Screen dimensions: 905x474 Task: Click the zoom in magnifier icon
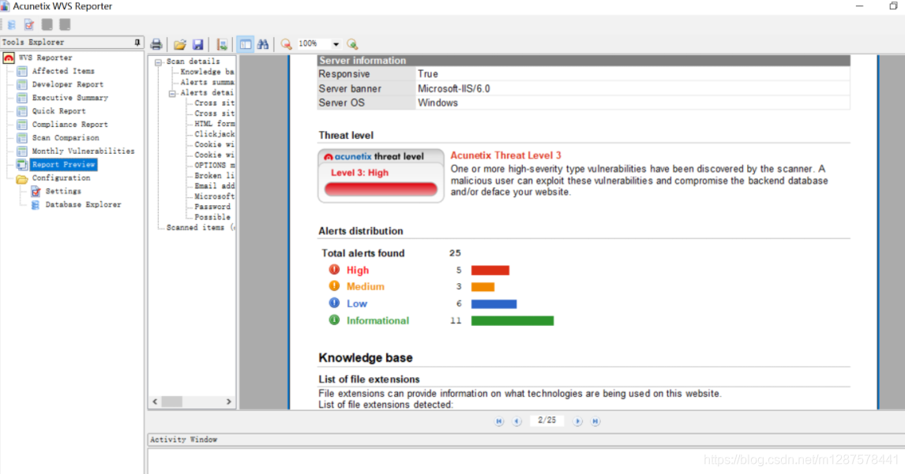(352, 44)
